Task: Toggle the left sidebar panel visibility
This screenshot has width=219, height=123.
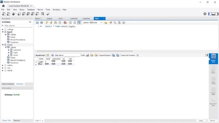Action: click(210, 14)
